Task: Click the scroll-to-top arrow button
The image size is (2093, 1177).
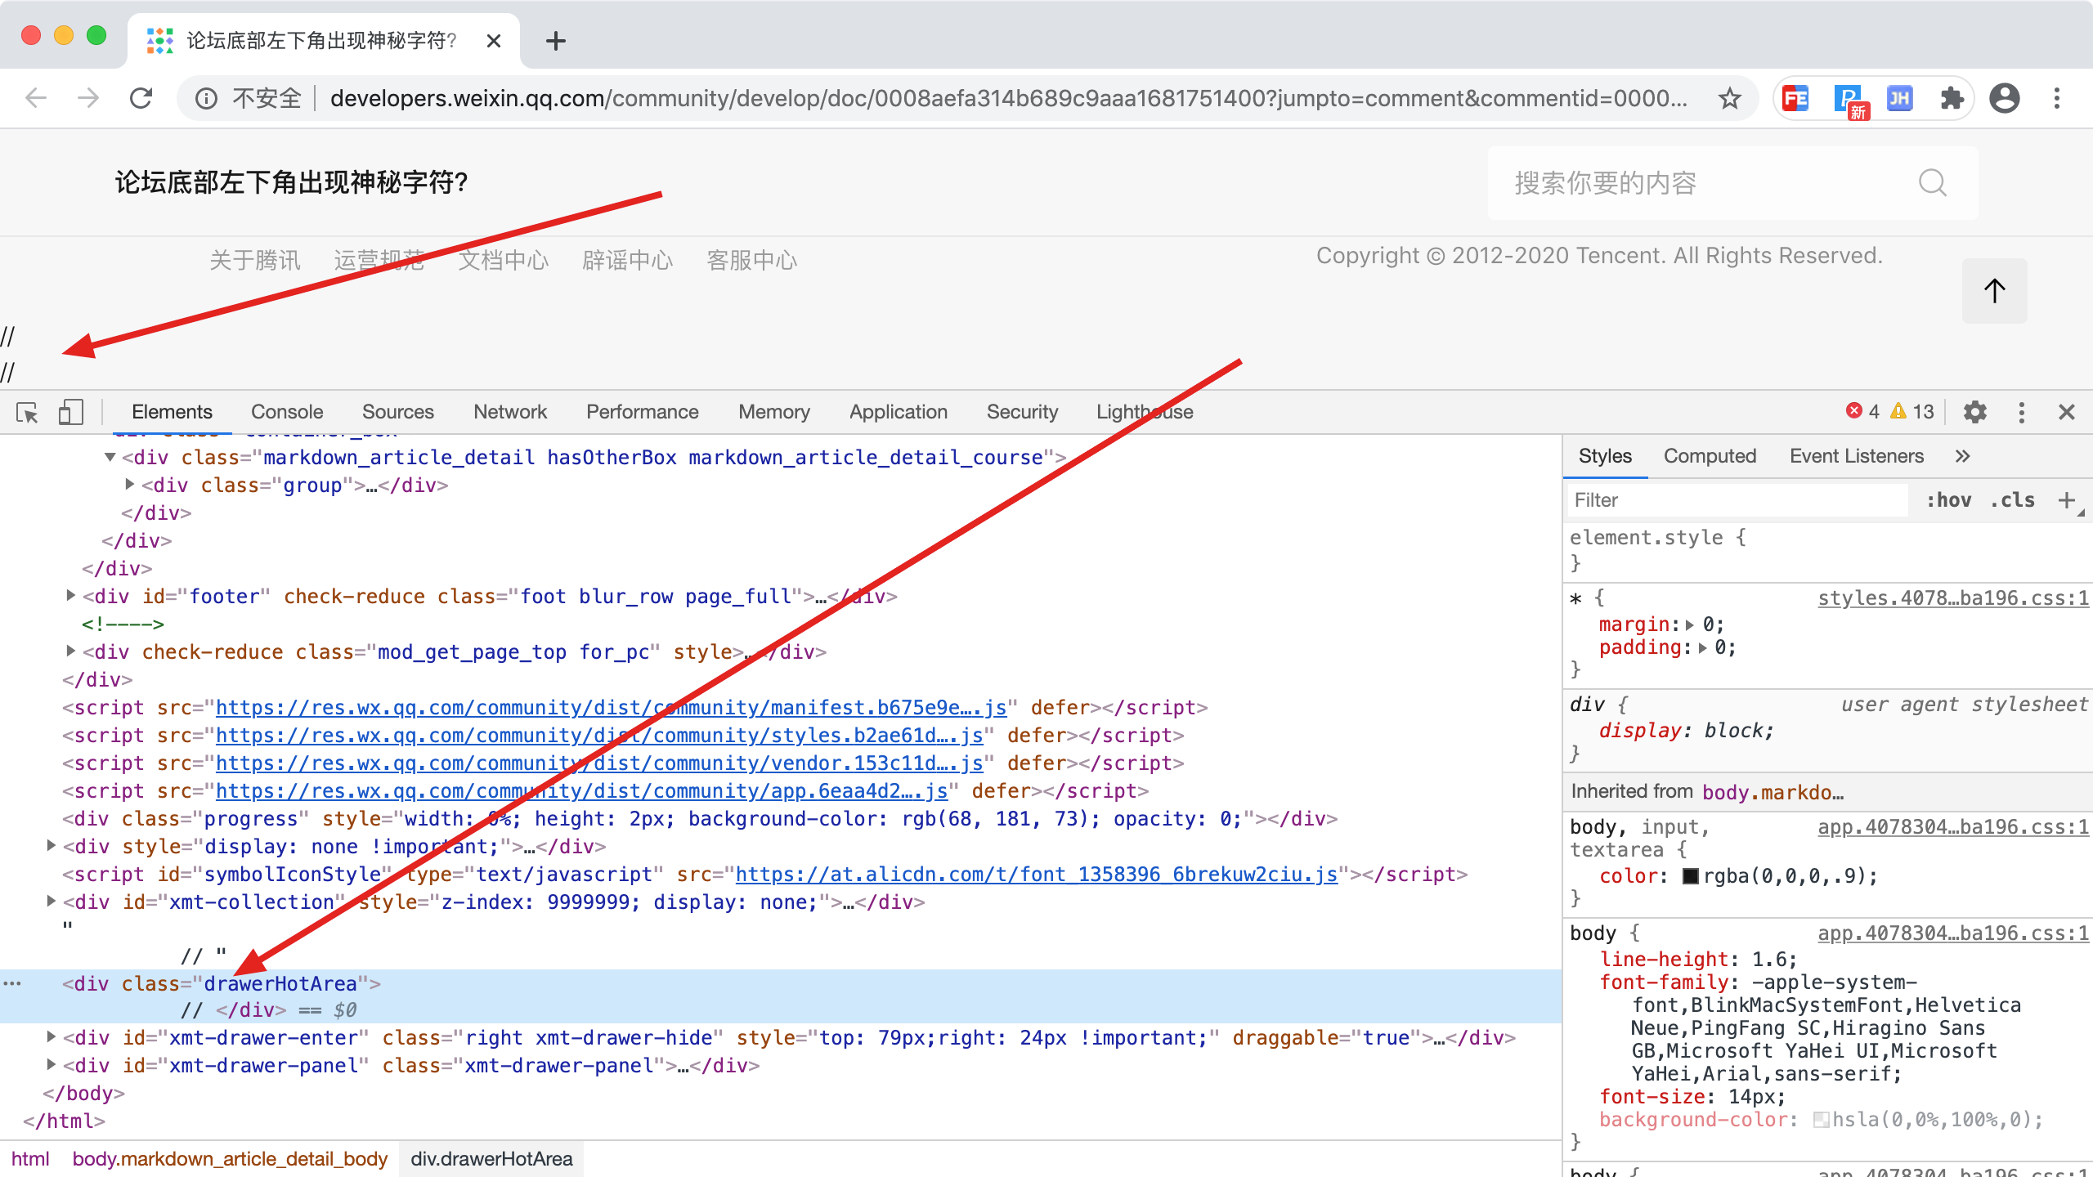Action: (x=1994, y=291)
